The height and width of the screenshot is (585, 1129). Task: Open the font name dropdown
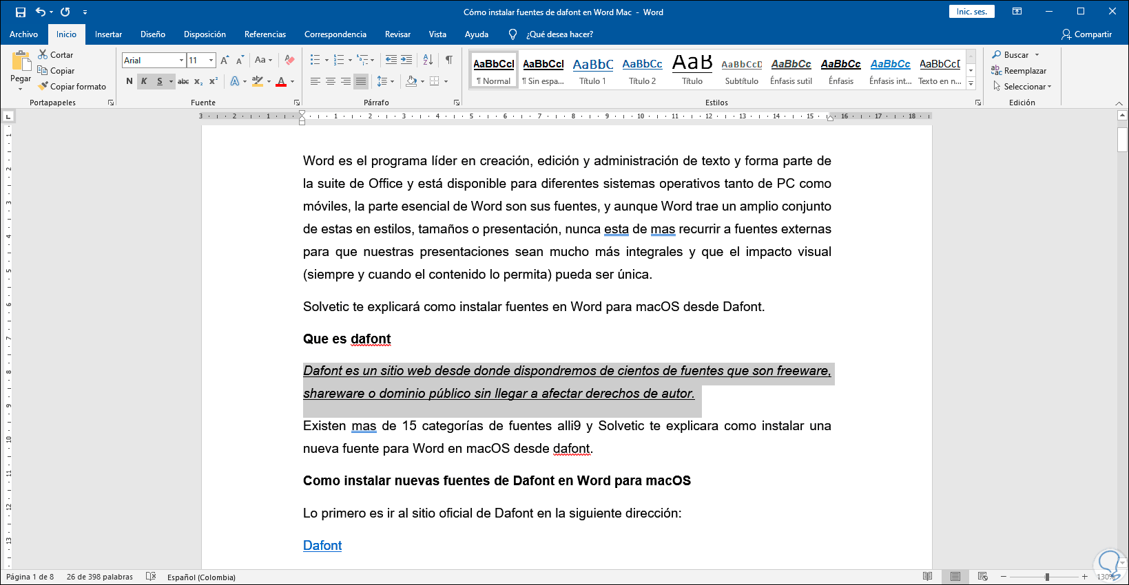(181, 61)
